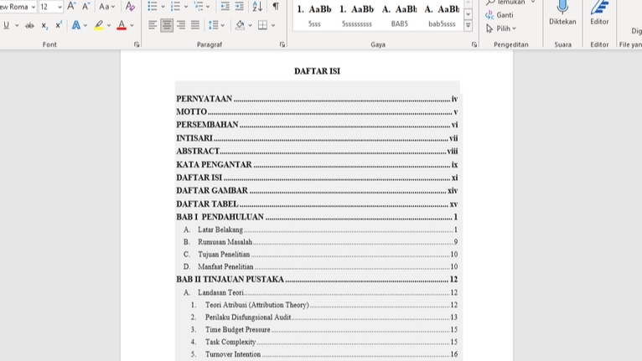Screen dimensions: 642x361
Task: Center align paragraph
Action: 167,25
